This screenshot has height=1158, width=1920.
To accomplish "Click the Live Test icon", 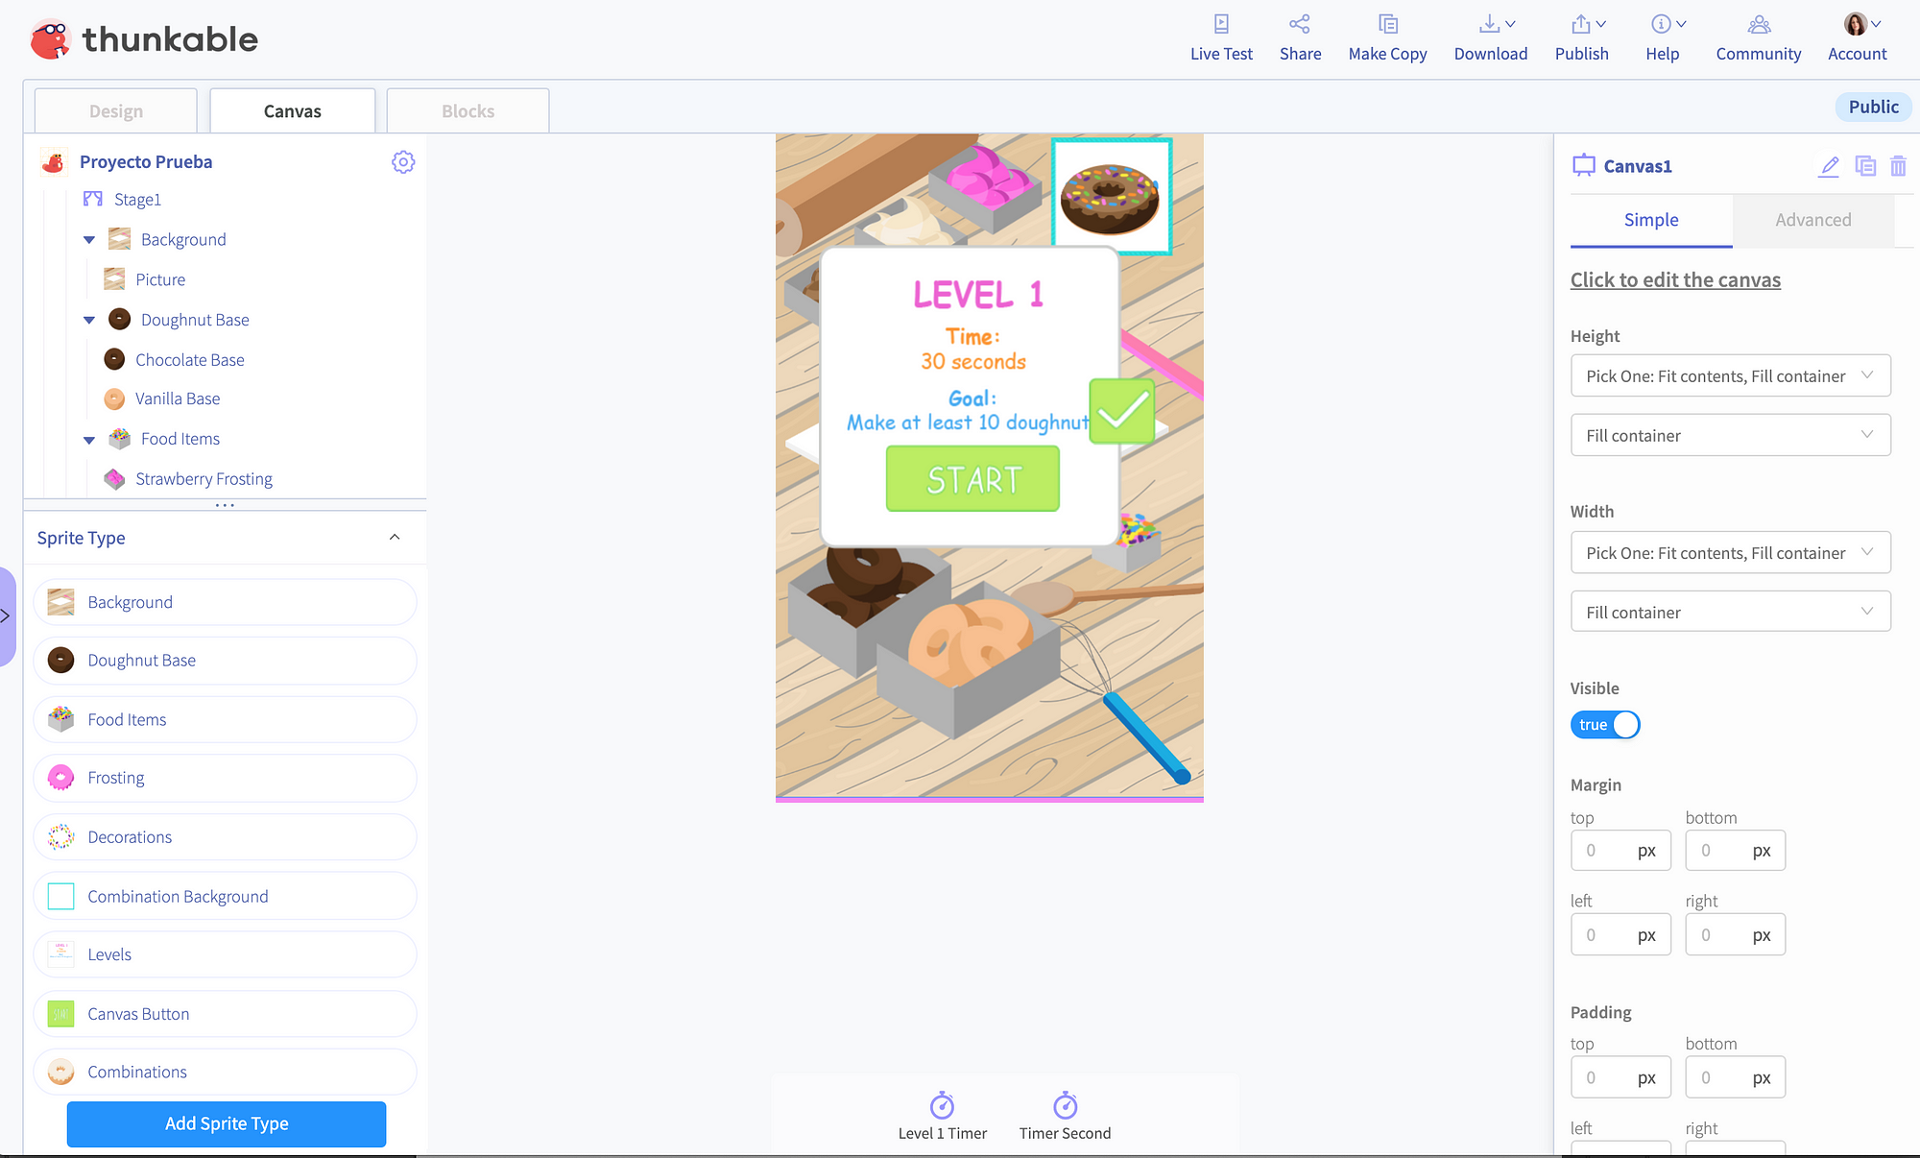I will (1220, 23).
